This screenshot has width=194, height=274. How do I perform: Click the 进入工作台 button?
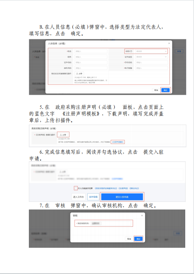click(78, 197)
